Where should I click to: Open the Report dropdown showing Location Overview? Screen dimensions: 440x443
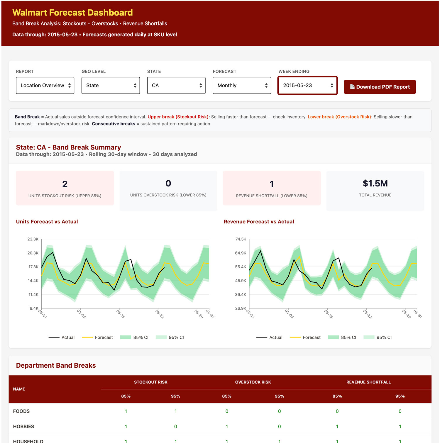click(45, 85)
